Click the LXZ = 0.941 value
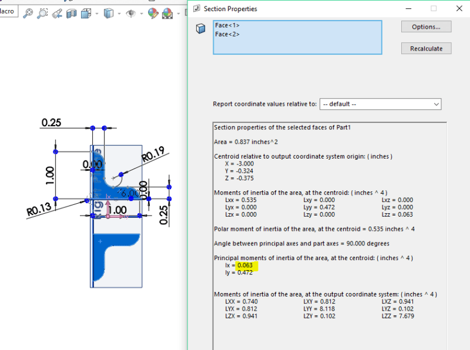The width and height of the screenshot is (470, 350). 398,301
